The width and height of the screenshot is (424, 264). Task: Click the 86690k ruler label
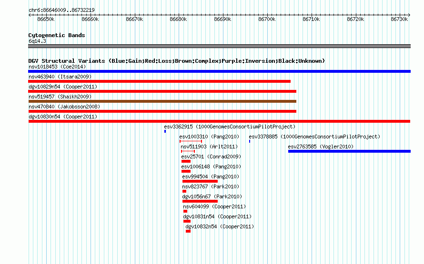coord(222,19)
